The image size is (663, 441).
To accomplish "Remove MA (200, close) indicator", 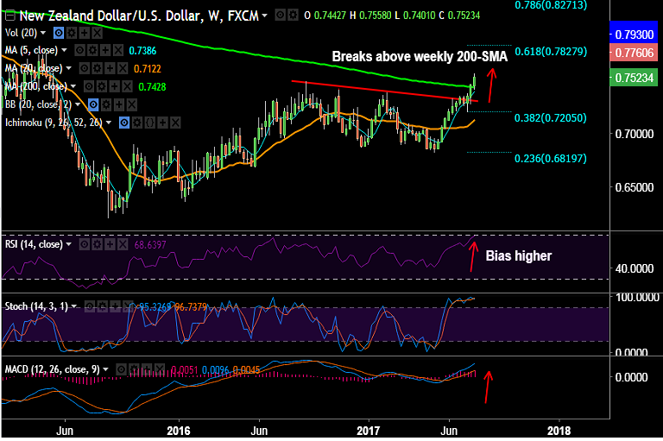I will tap(127, 86).
